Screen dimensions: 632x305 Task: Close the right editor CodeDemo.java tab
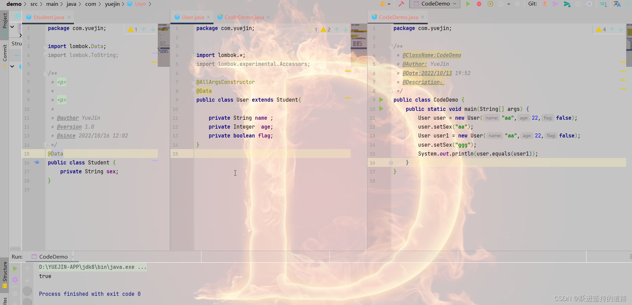(423, 17)
